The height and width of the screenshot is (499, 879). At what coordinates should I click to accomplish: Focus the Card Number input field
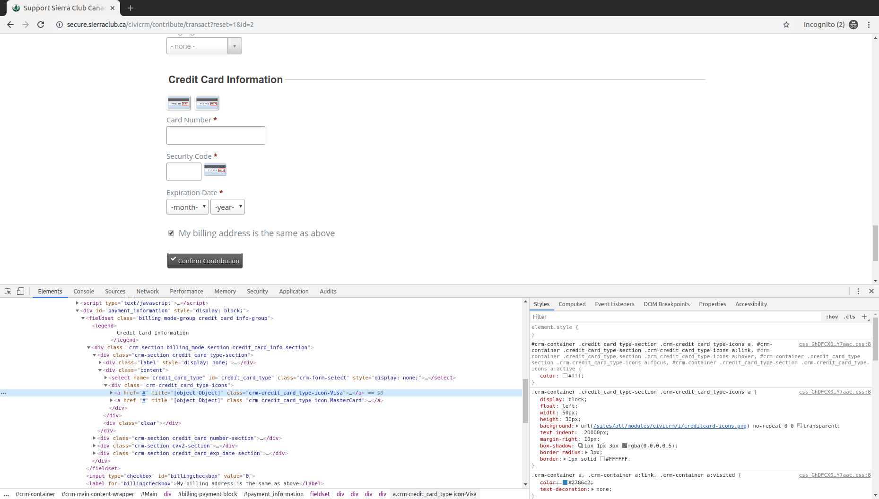(x=216, y=135)
